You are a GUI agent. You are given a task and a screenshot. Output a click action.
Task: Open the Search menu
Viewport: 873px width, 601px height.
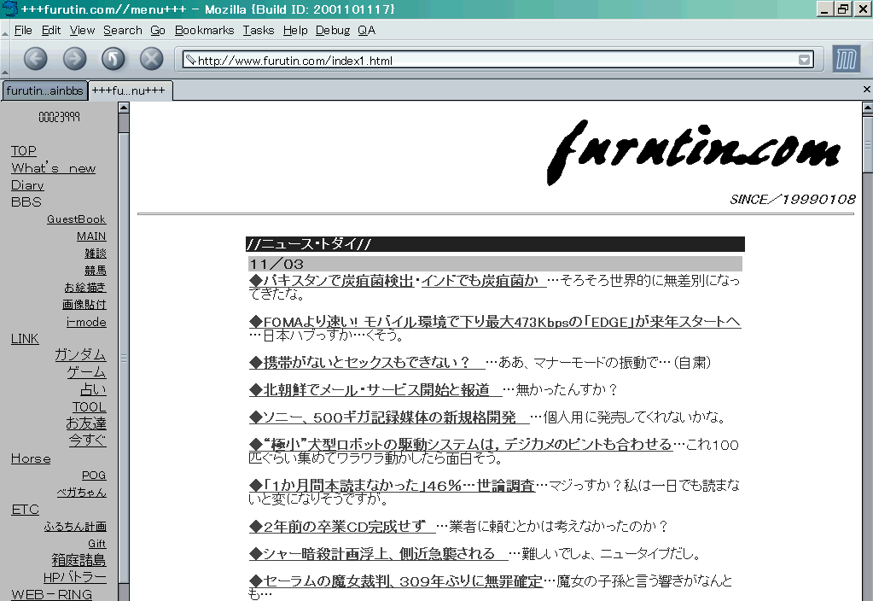123,30
